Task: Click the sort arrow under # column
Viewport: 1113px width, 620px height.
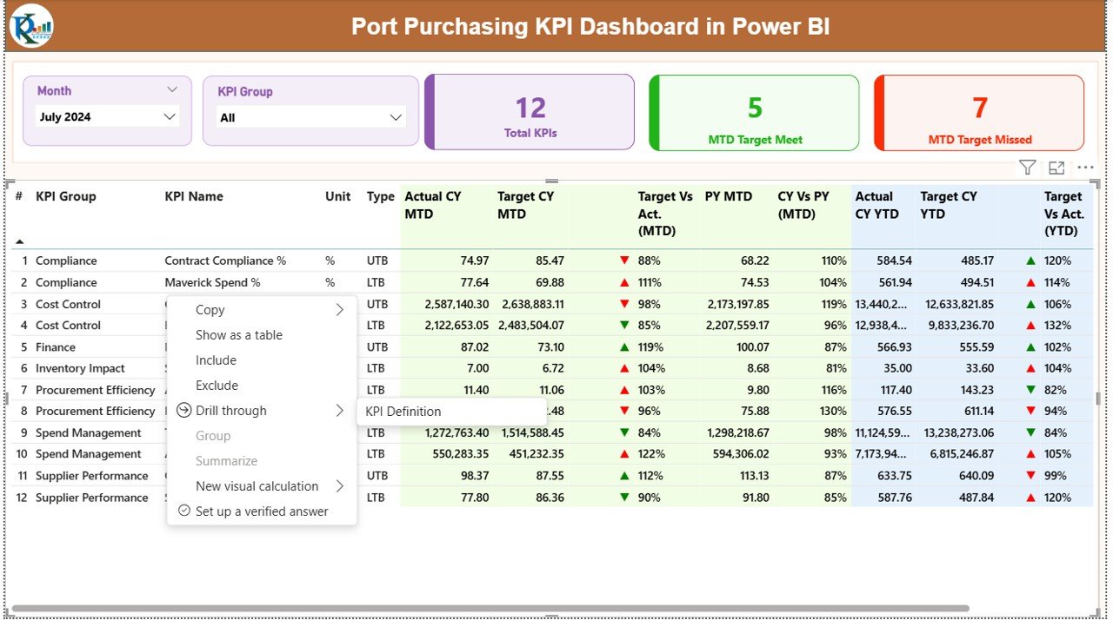Action: click(20, 241)
